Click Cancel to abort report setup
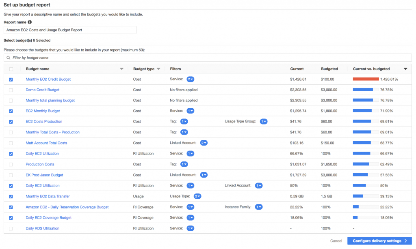The height and width of the screenshot is (249, 416). click(336, 241)
